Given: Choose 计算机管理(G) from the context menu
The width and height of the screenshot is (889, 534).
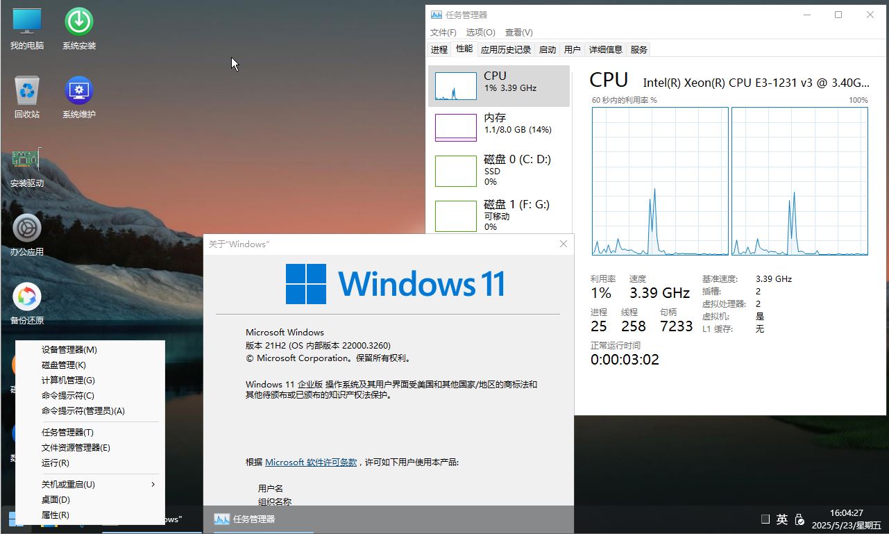Looking at the screenshot, I should coord(90,380).
